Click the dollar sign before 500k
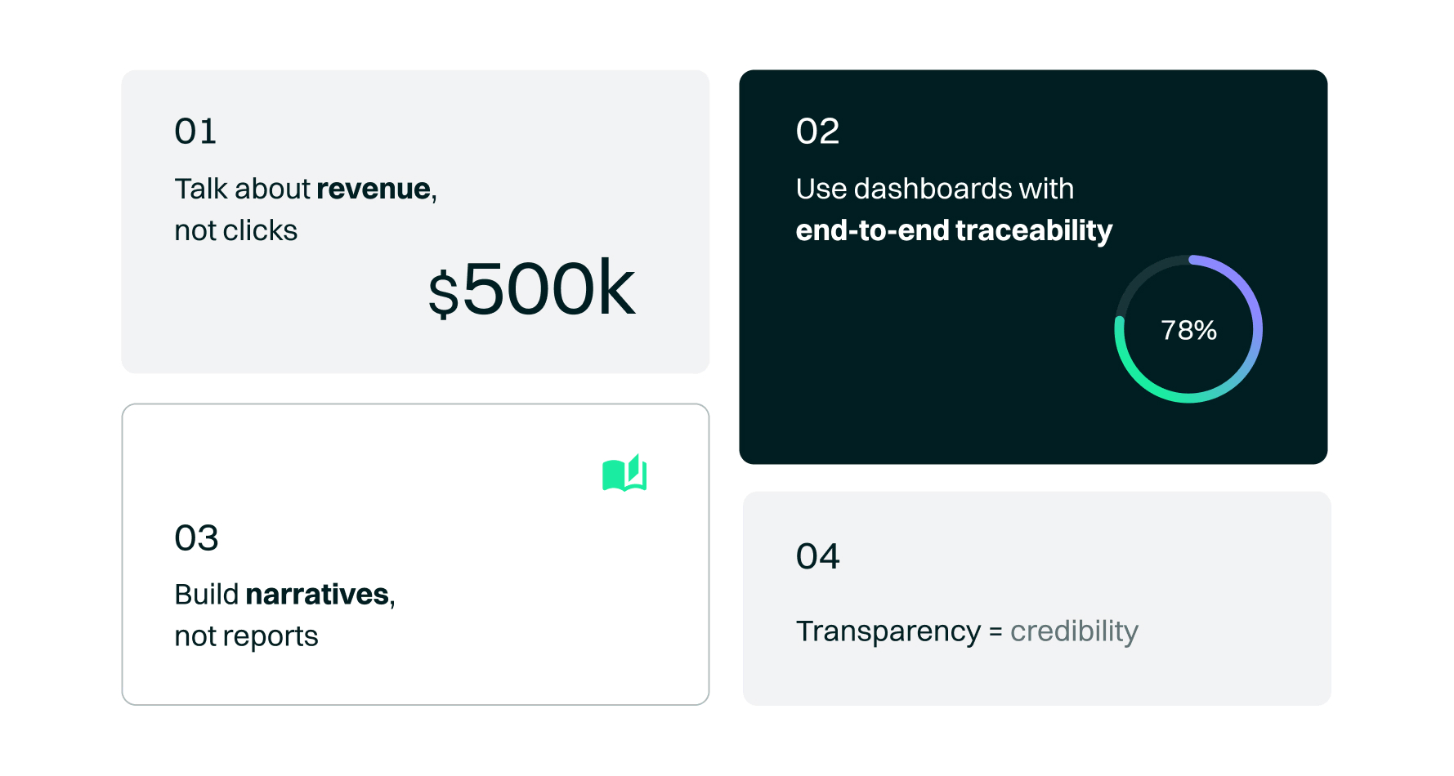This screenshot has height=776, width=1454. click(x=444, y=294)
